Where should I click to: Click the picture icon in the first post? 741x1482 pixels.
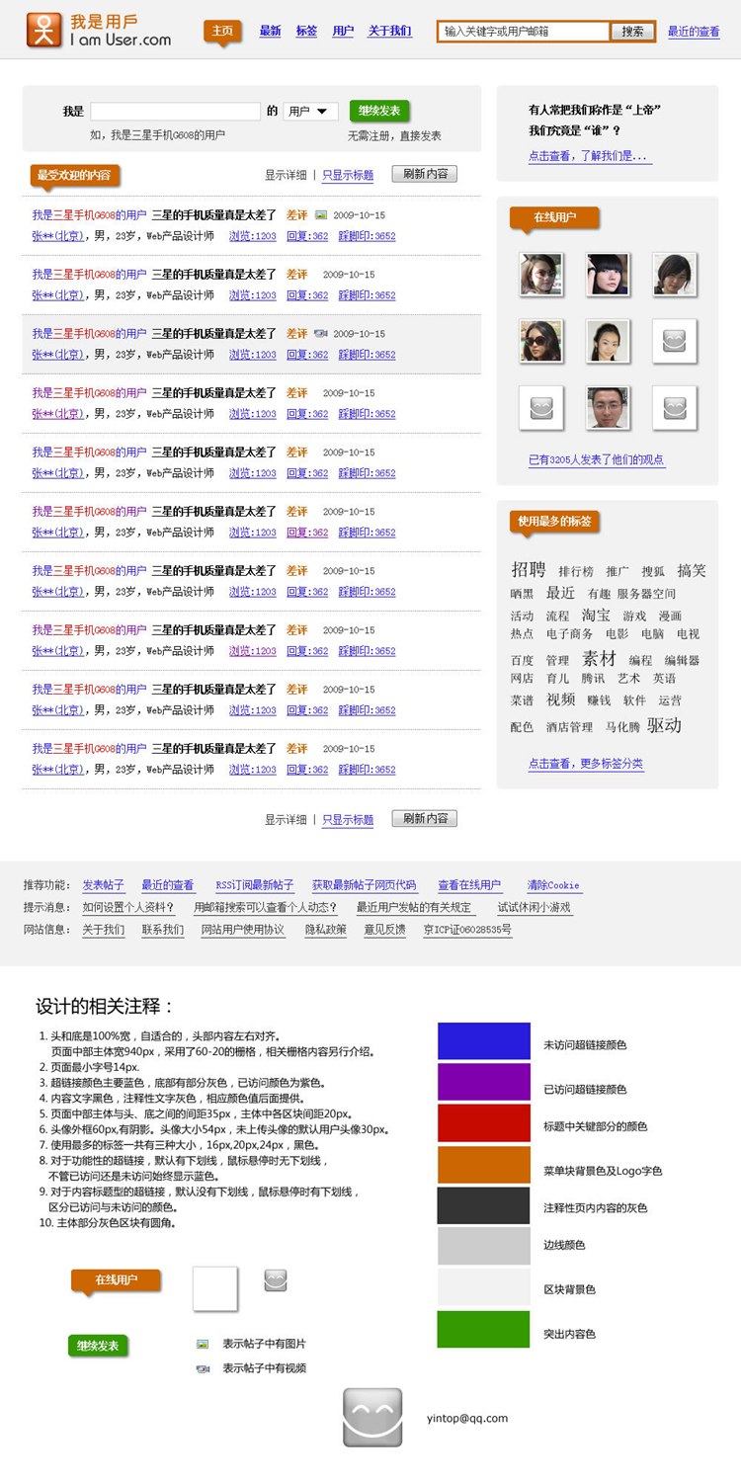(320, 214)
